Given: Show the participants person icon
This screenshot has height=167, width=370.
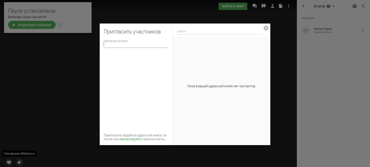Looking at the screenshot, I should (272, 6).
